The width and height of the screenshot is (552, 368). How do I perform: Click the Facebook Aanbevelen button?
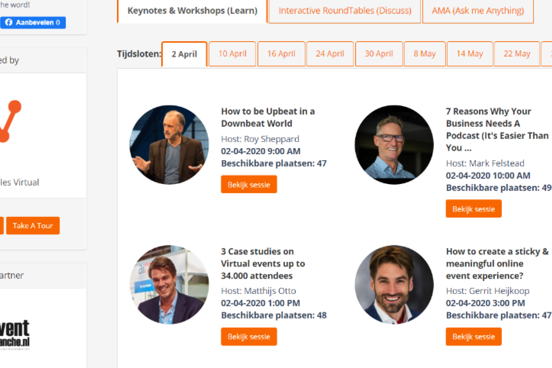pyautogui.click(x=32, y=23)
